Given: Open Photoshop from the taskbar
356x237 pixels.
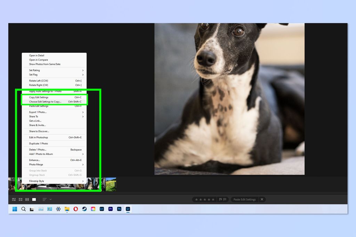Looking at the screenshot, I should tap(119, 209).
